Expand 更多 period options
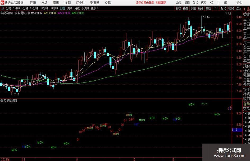The width and height of the screenshot is (250, 161). tap(95, 8)
